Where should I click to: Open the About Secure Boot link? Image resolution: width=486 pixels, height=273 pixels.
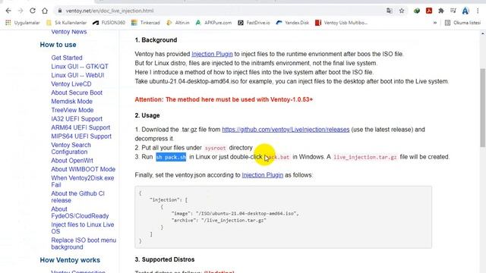(x=77, y=93)
